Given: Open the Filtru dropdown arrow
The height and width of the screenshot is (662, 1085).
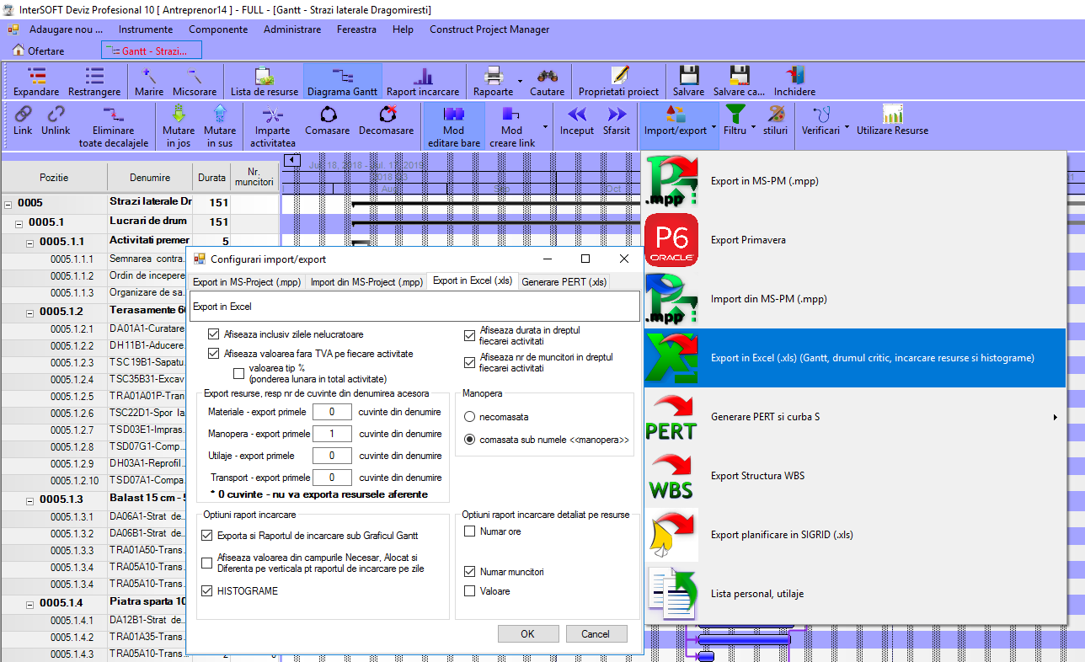Looking at the screenshot, I should click(753, 129).
